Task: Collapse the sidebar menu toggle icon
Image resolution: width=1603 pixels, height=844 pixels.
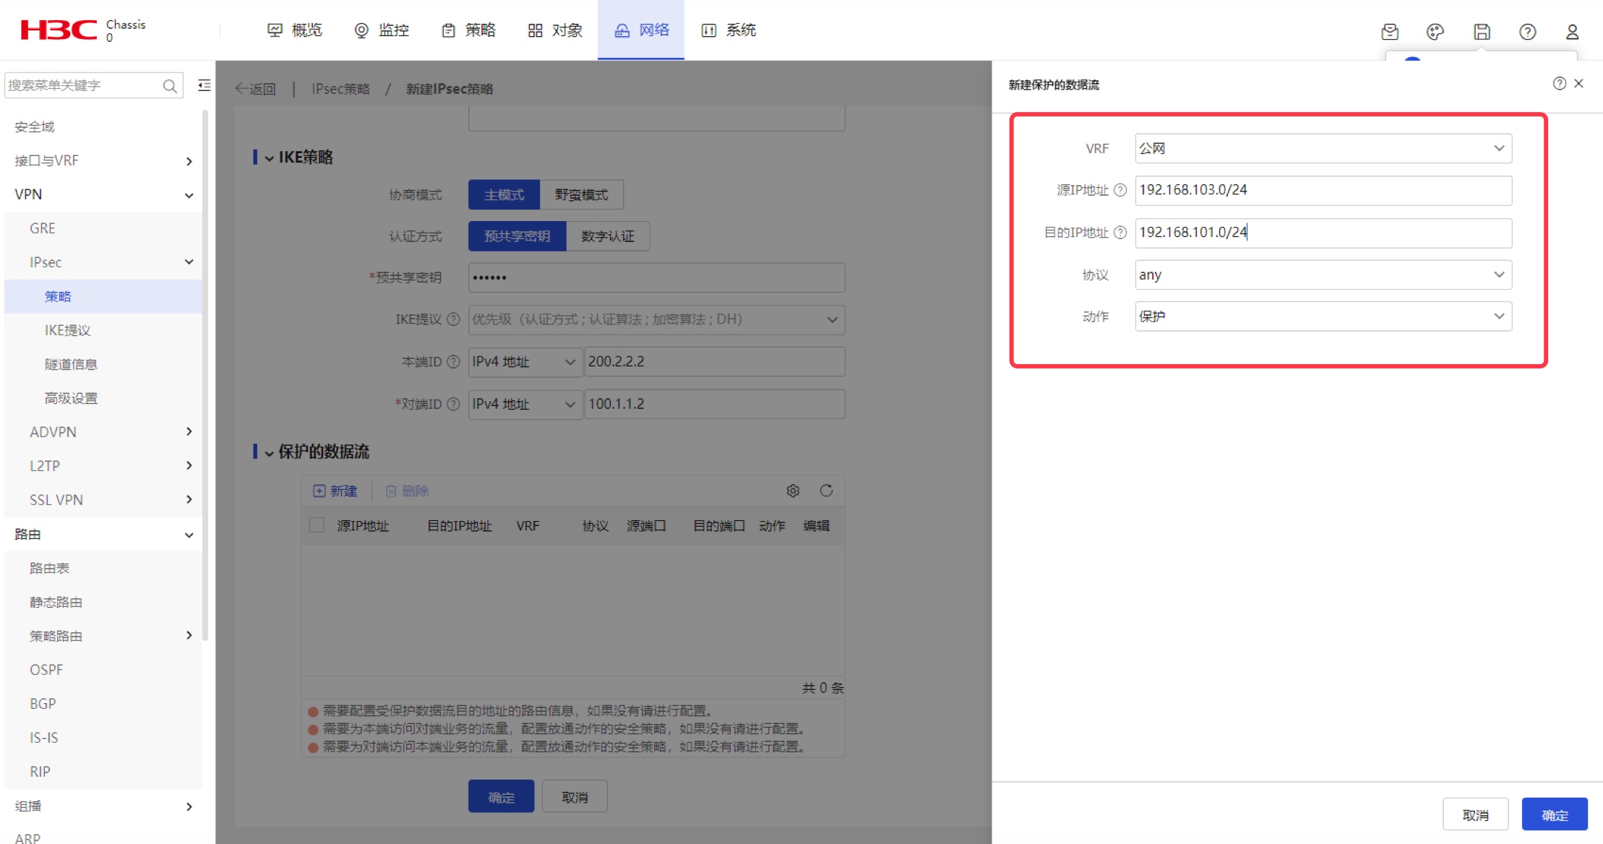Action: (x=205, y=85)
